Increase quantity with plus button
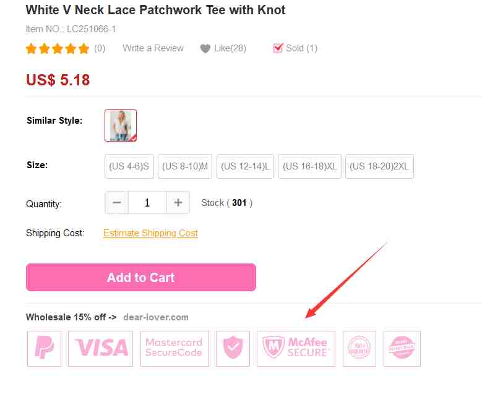The width and height of the screenshot is (482, 397). coord(178,202)
